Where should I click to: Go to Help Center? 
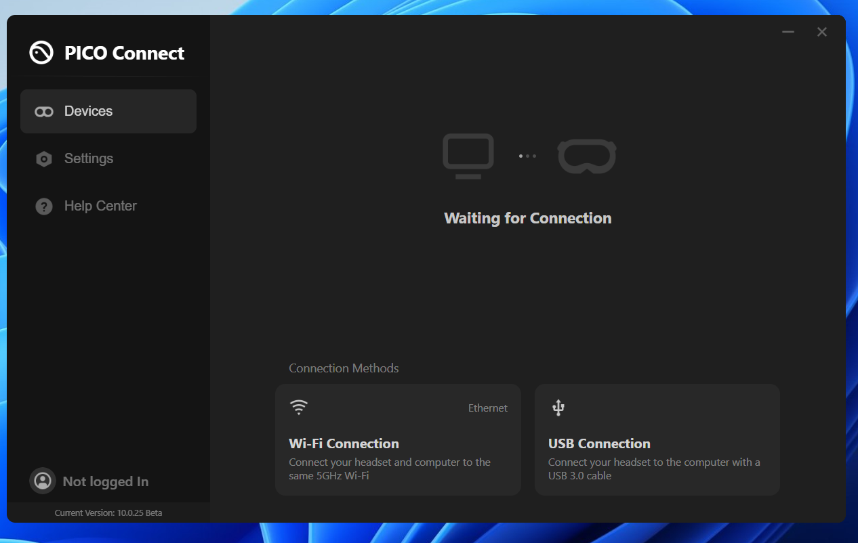[108, 206]
